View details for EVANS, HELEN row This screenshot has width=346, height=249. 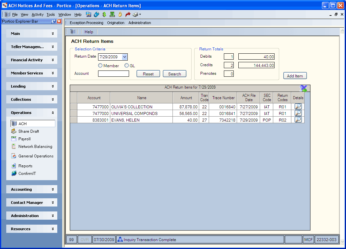pos(298,120)
